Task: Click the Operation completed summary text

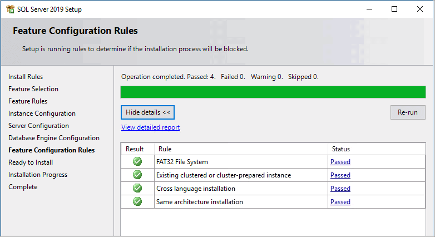Action: tap(220, 77)
